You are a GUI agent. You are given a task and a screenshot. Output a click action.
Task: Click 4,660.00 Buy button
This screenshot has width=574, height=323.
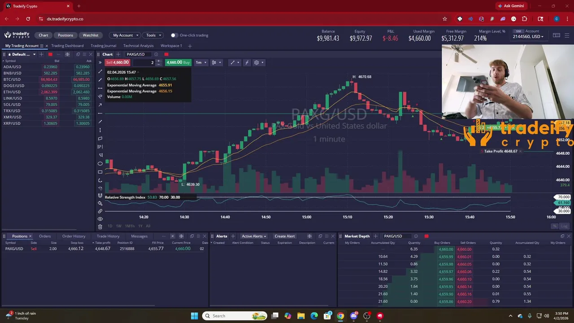pos(178,62)
